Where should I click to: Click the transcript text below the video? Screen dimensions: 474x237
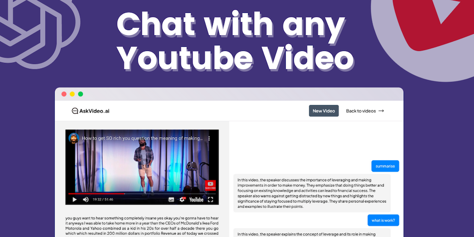pyautogui.click(x=142, y=226)
